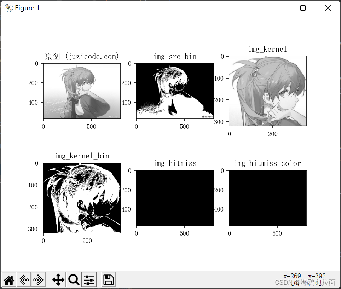341x289 pixels.
Task: Click the title text 'img_hitmiss_color'
Action: [x=268, y=163]
